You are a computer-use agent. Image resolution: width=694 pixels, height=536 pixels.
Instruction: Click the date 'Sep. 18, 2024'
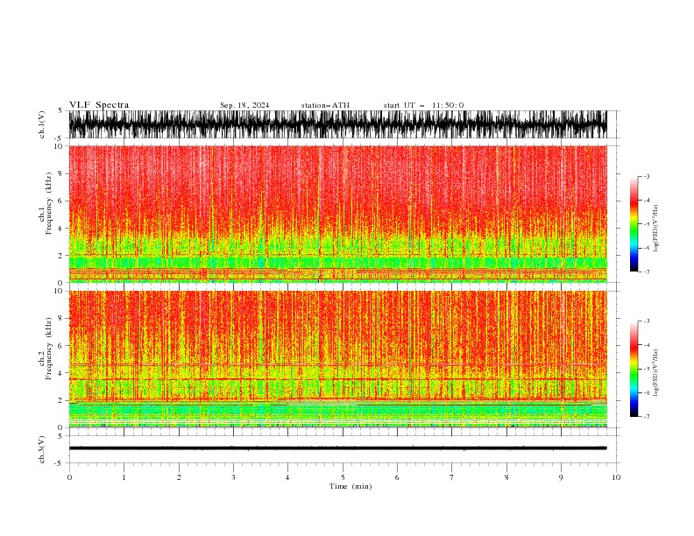click(x=244, y=105)
